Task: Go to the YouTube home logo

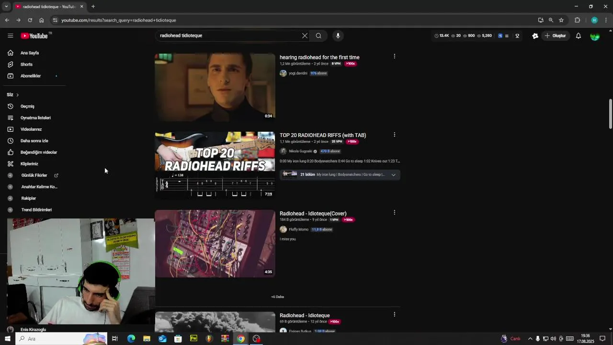Action: pos(34,36)
